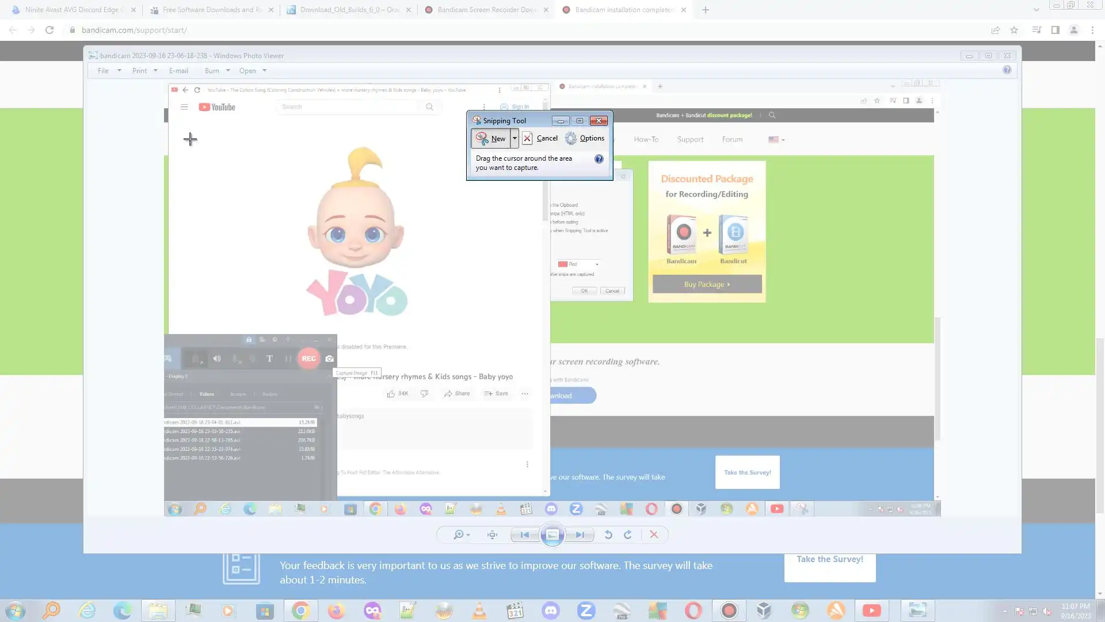1105x622 pixels.
Task: Click Snipping Tool help question icon
Action: 599,159
